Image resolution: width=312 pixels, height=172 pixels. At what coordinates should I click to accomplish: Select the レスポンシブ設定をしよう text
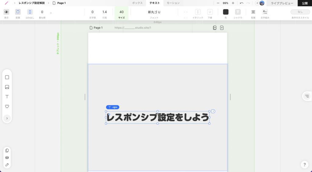tap(158, 118)
